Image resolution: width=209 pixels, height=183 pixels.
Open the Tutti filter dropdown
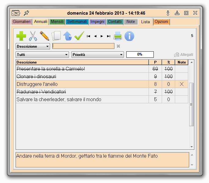click(x=42, y=55)
